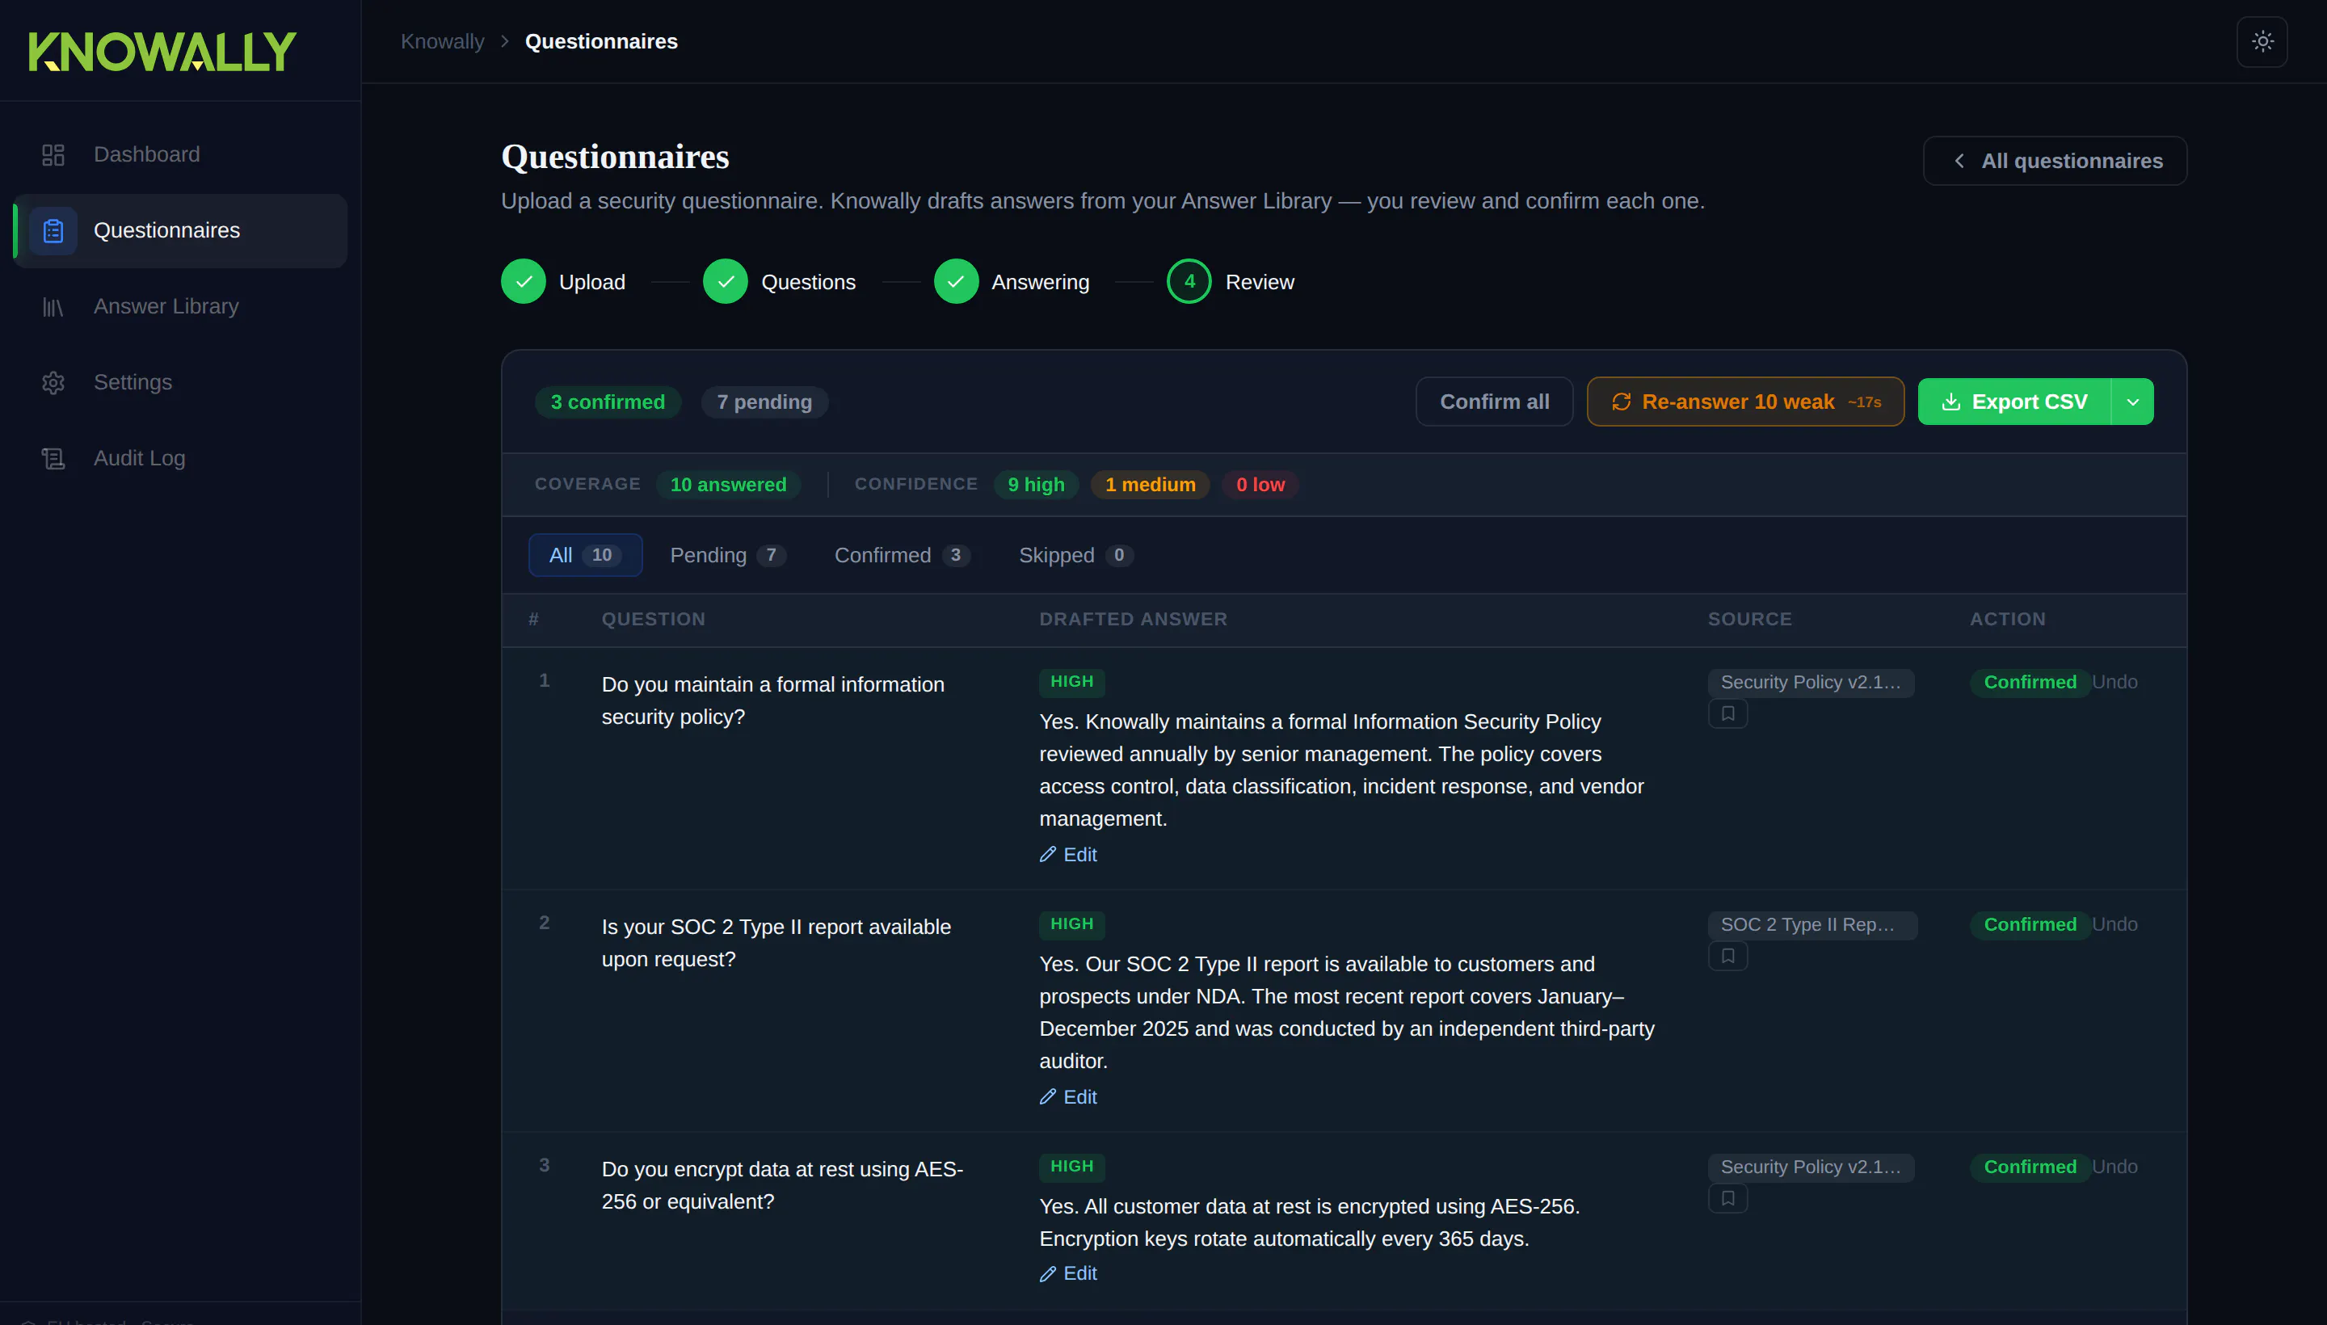Click the SOURCE column header

(x=1749, y=620)
